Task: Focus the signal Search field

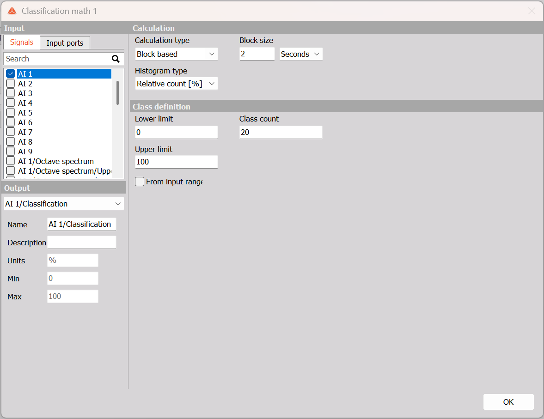Action: [58, 59]
